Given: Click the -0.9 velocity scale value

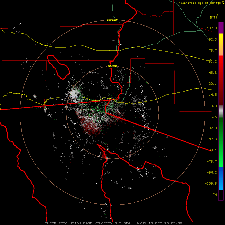Looking at the screenshot, I should 213,106.
